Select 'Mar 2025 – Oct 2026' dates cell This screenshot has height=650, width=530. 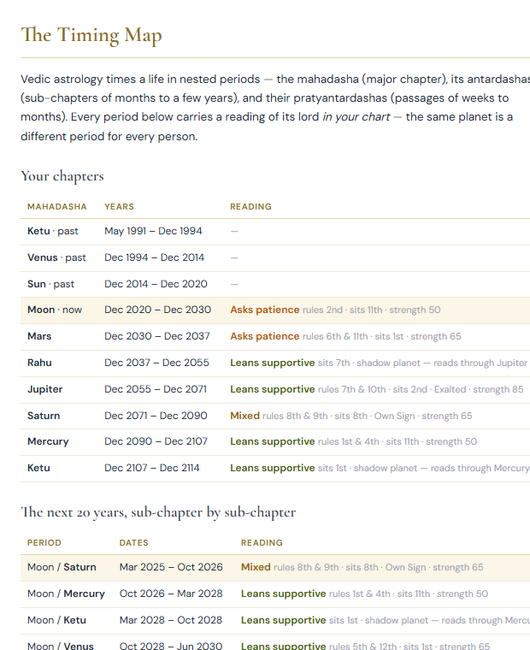point(171,567)
